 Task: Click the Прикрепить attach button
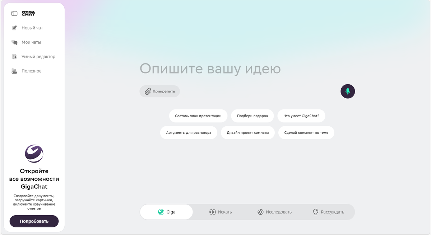(160, 91)
